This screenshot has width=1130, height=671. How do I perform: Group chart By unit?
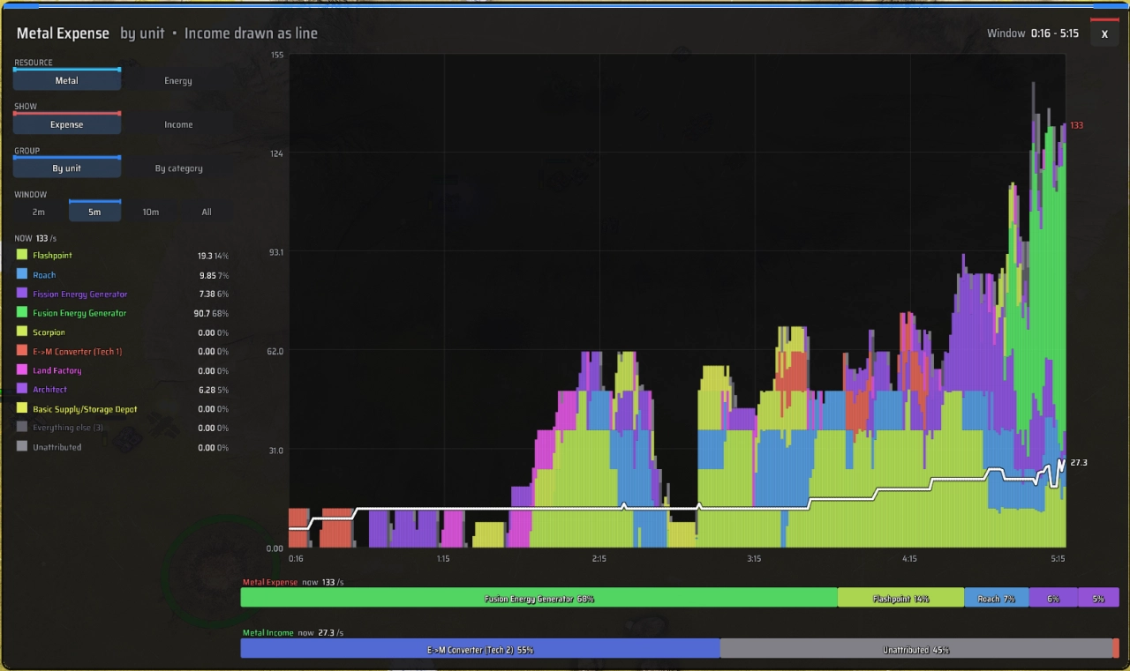tap(67, 168)
